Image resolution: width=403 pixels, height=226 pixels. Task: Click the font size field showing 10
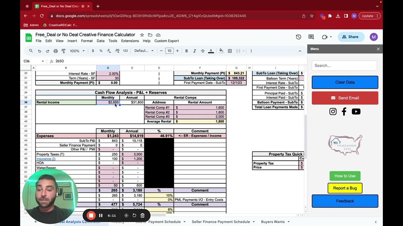point(169,51)
